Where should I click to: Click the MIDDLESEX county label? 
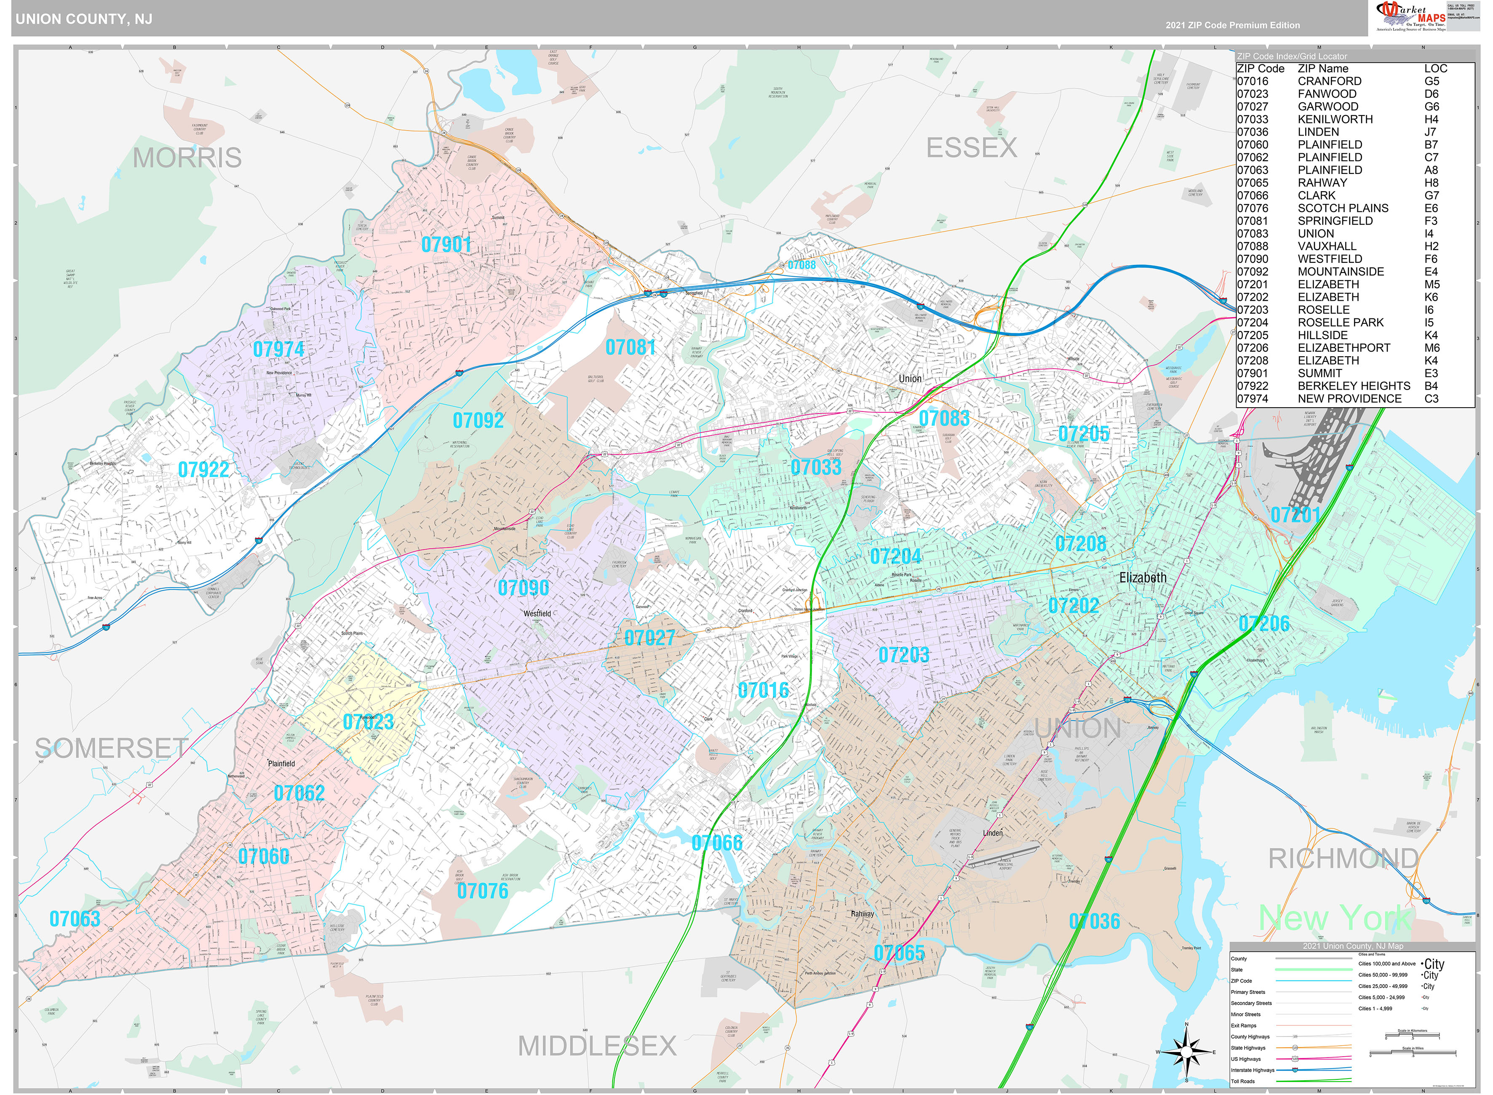point(597,1047)
